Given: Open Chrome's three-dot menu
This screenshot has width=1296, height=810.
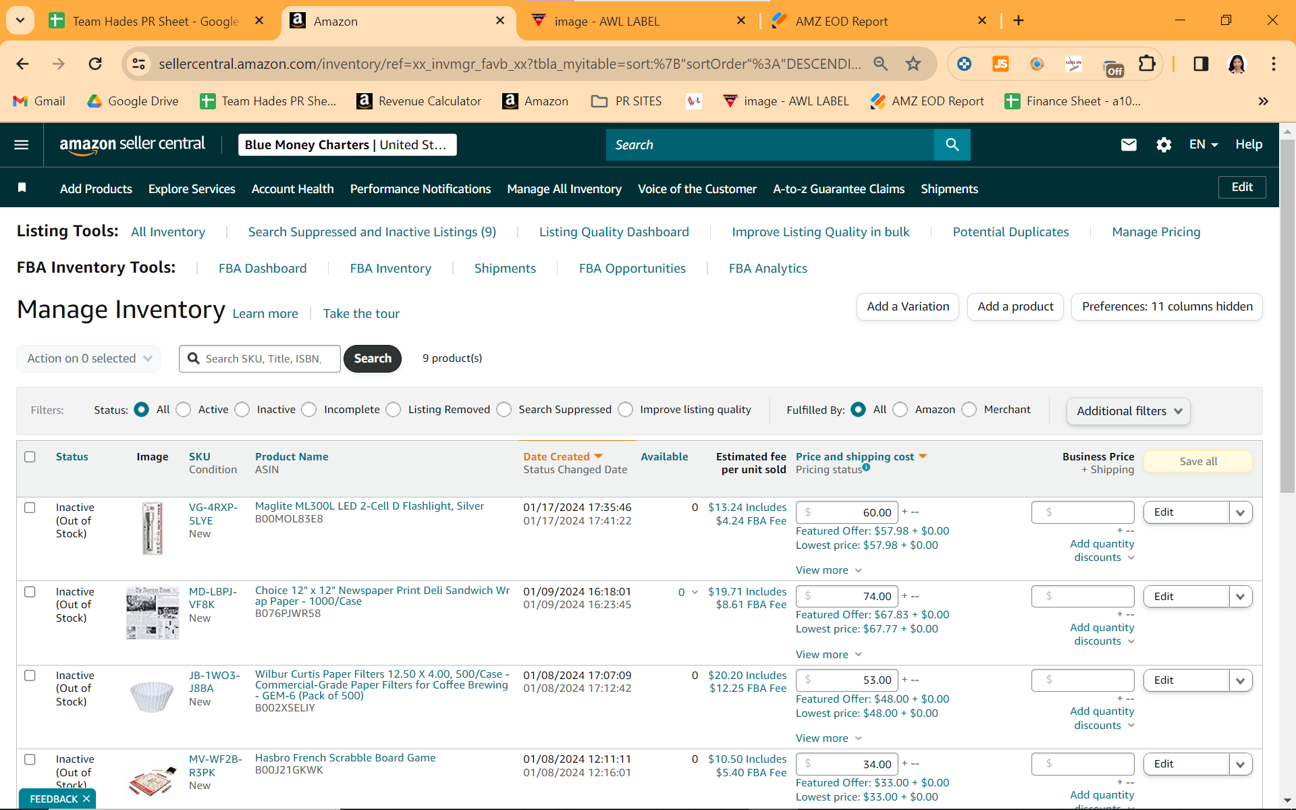Looking at the screenshot, I should point(1274,64).
